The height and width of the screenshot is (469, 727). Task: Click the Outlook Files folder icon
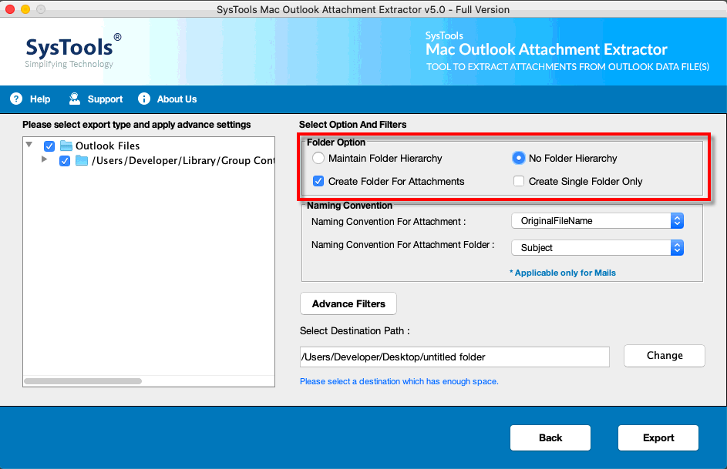click(x=66, y=146)
